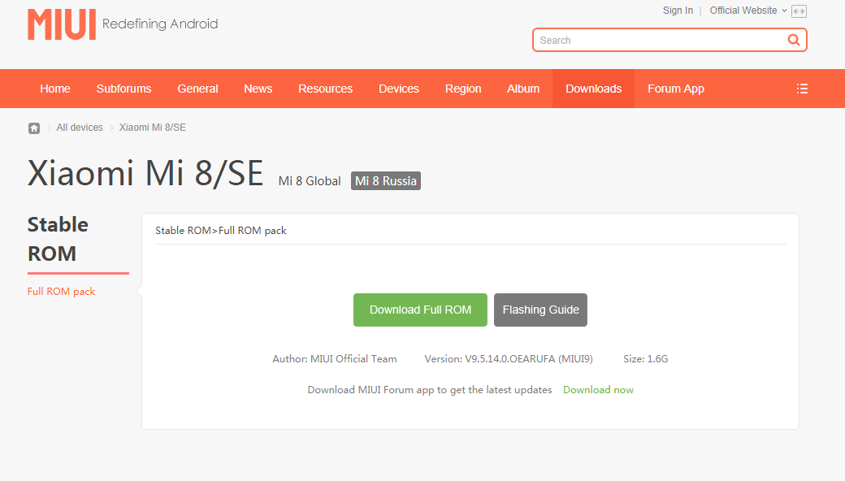
Task: Select the Mi 8 Russia variant
Action: [x=386, y=181]
